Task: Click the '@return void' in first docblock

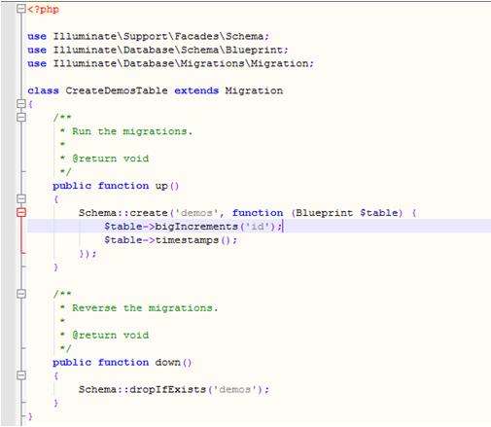Action: point(110,159)
